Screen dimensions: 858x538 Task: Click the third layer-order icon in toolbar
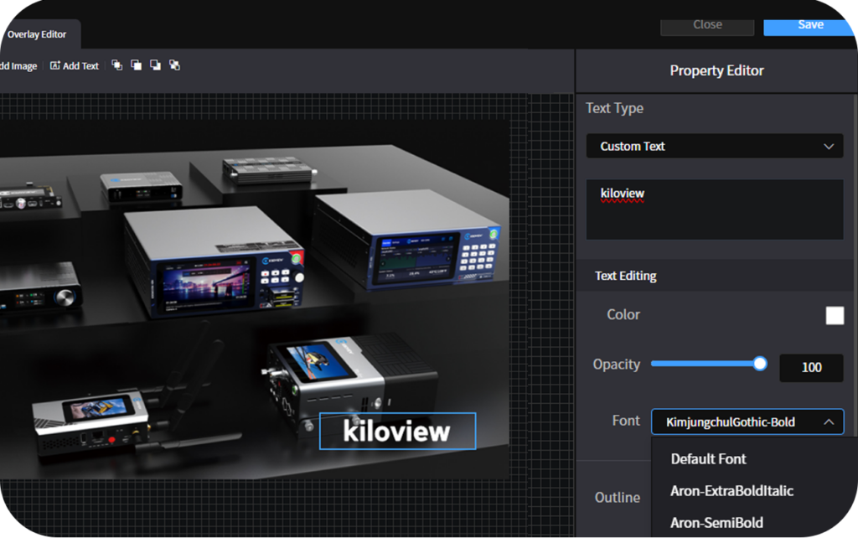pos(155,65)
